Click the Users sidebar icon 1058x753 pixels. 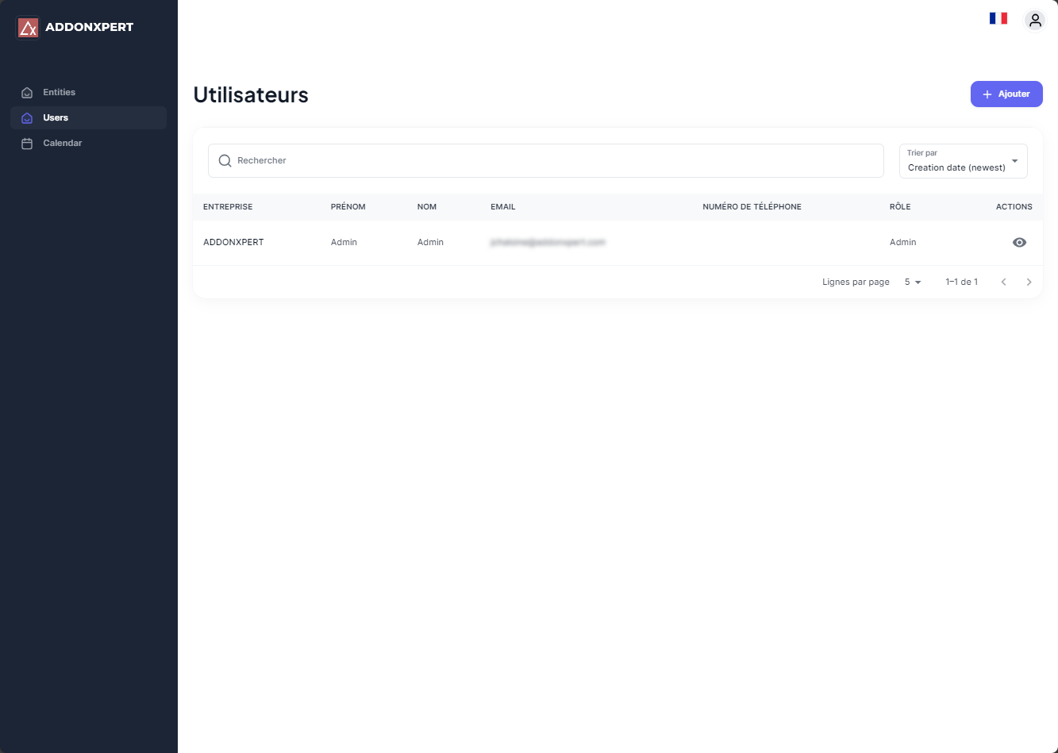click(27, 118)
